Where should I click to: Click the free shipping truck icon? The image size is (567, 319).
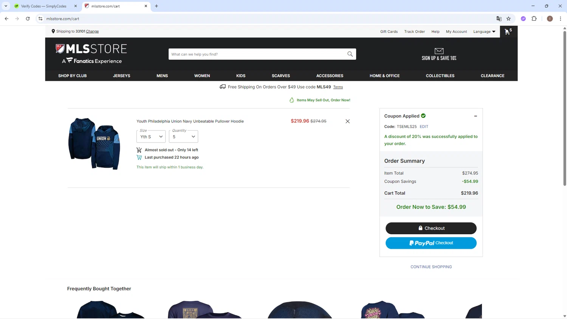pyautogui.click(x=223, y=87)
